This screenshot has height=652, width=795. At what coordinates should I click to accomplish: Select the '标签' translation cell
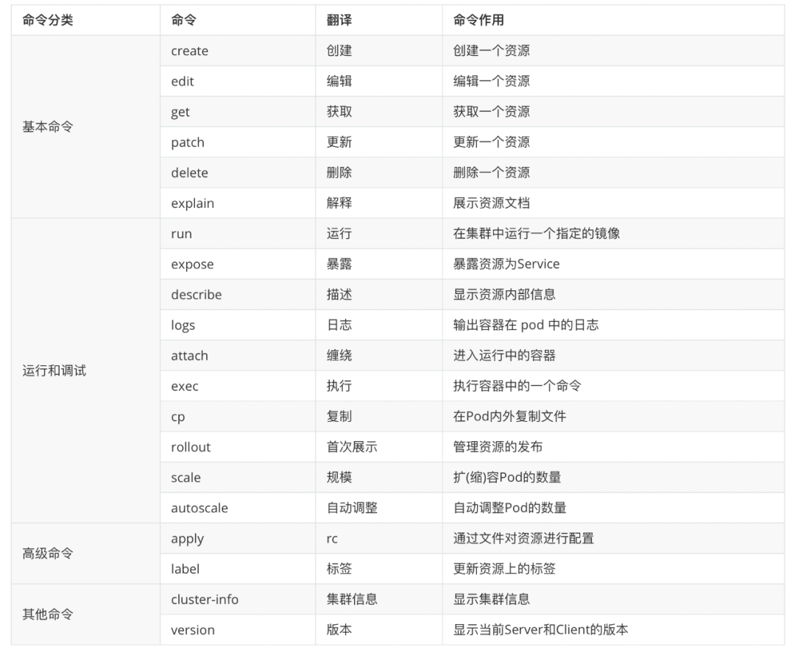coord(379,569)
